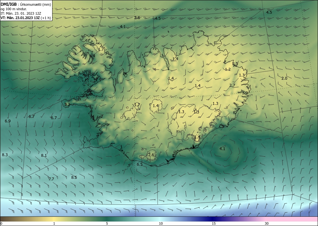Click the 3.0 value on the east coast
Screen dimensions: 318x226
pyautogui.click(x=245, y=93)
